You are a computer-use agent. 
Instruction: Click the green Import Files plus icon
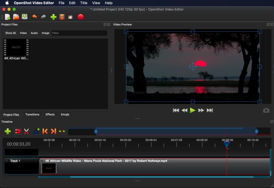pos(53,17)
